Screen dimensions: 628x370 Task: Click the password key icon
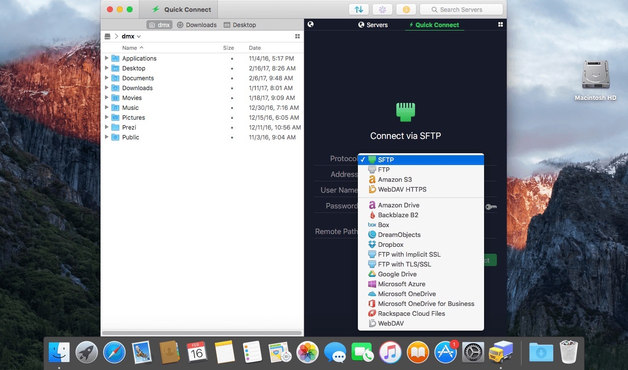click(x=491, y=207)
